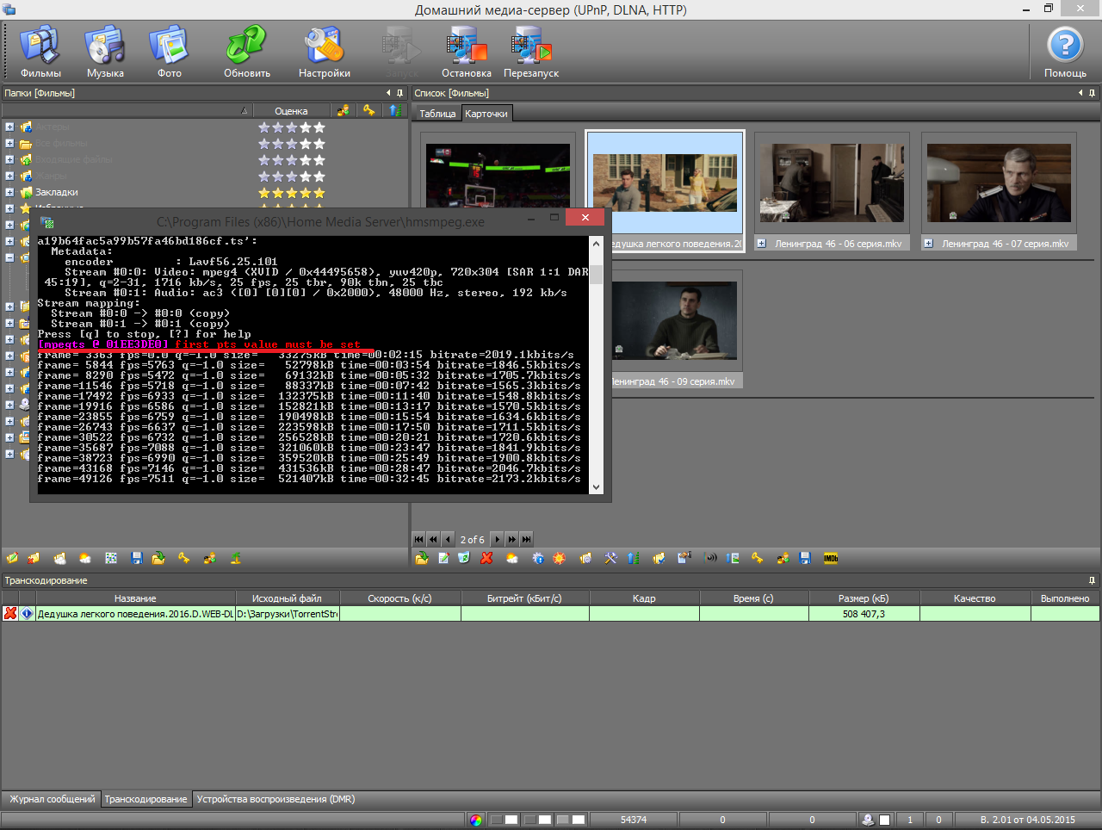Expand the Закладки folder tree node
Screen dimensions: 1102x830
point(9,192)
